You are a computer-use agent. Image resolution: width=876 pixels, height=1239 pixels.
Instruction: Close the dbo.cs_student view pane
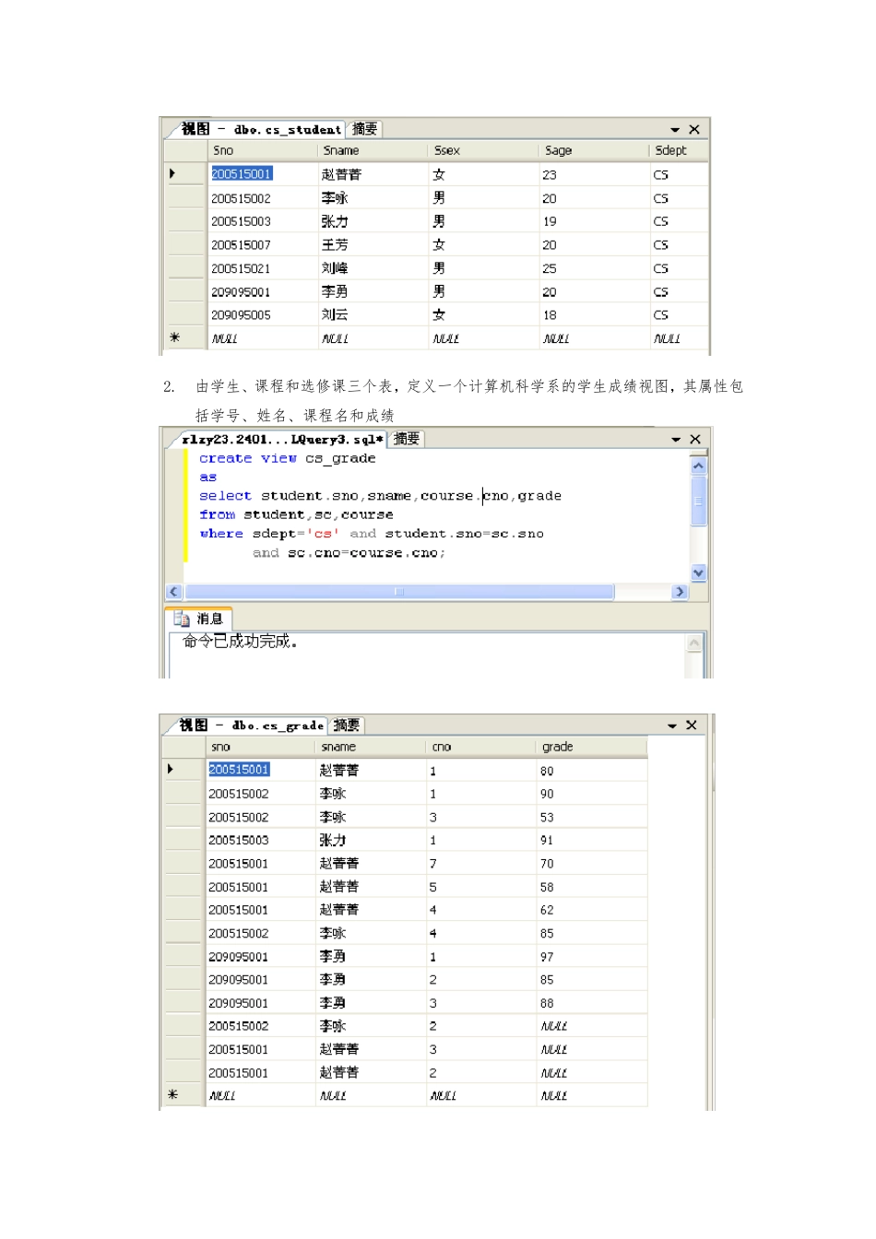694,130
